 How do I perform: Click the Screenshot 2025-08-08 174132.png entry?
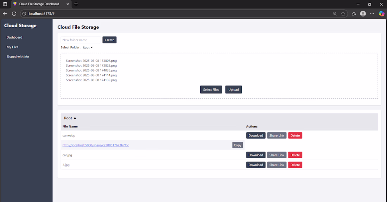click(91, 80)
